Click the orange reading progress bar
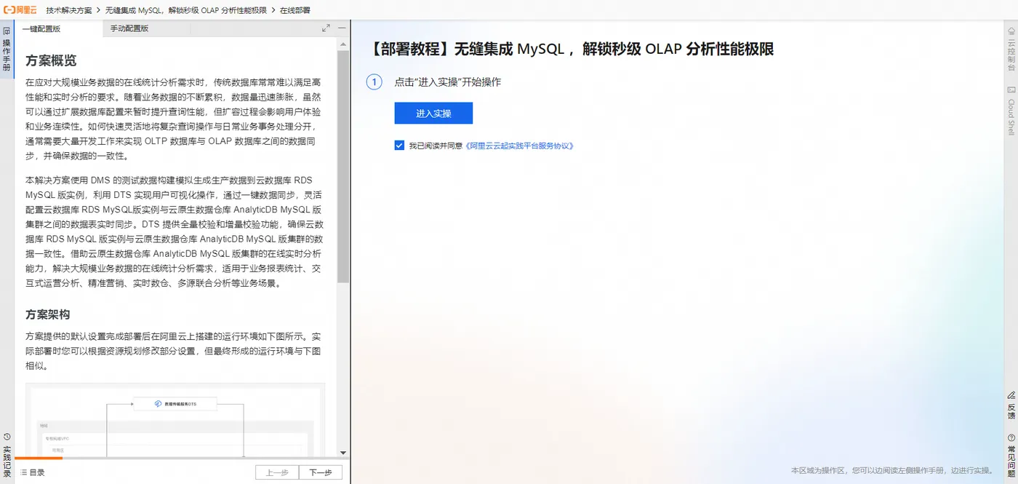 pos(39,459)
